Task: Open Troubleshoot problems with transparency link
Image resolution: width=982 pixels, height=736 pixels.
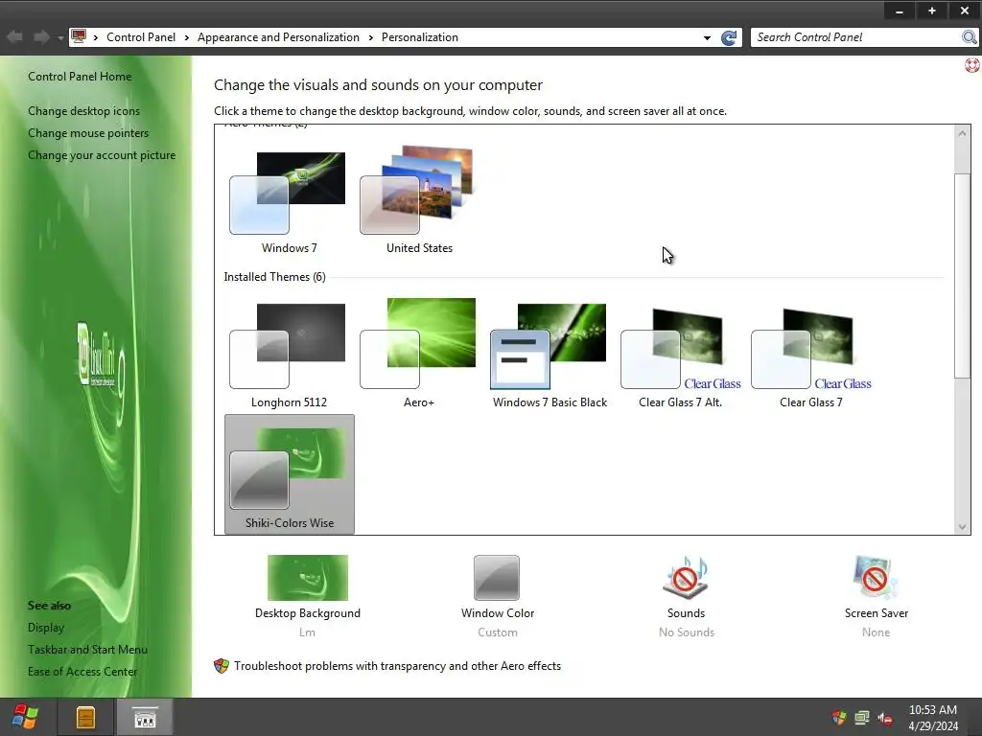Action: click(x=398, y=666)
